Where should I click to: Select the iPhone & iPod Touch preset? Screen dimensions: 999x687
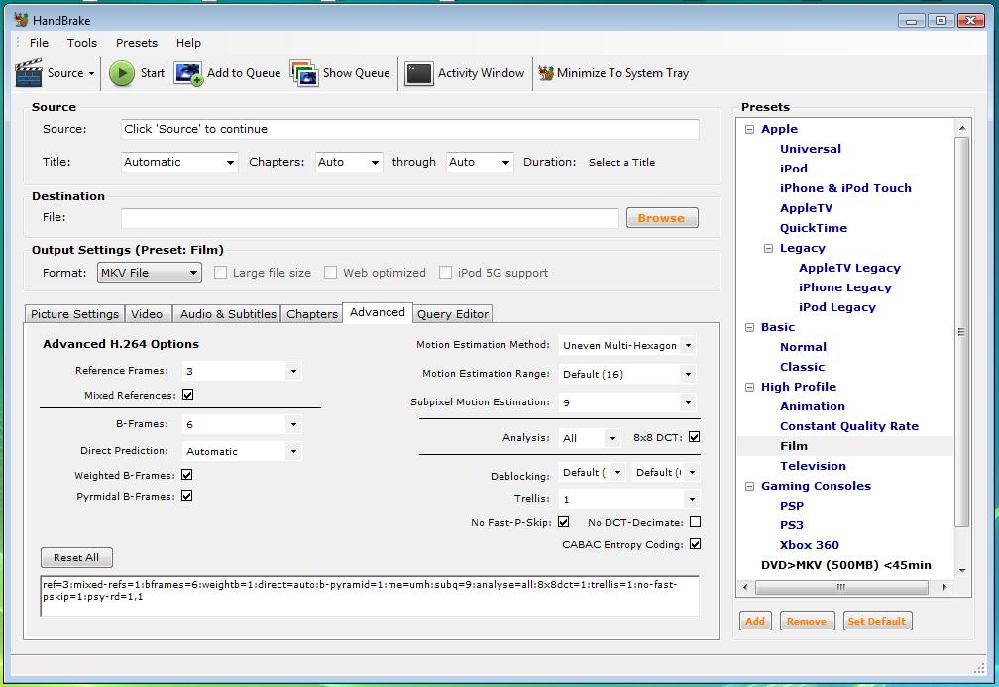tap(845, 188)
